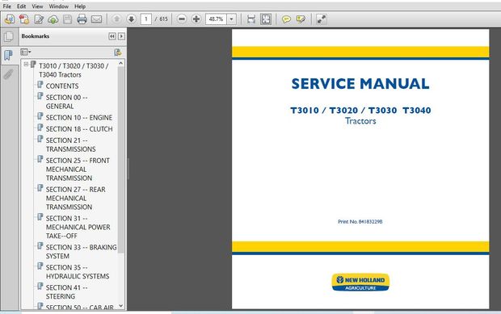The image size is (501, 314).
Task: Click bookmark icon beside SECTION 10 -- ENGINE
Action: [40, 116]
